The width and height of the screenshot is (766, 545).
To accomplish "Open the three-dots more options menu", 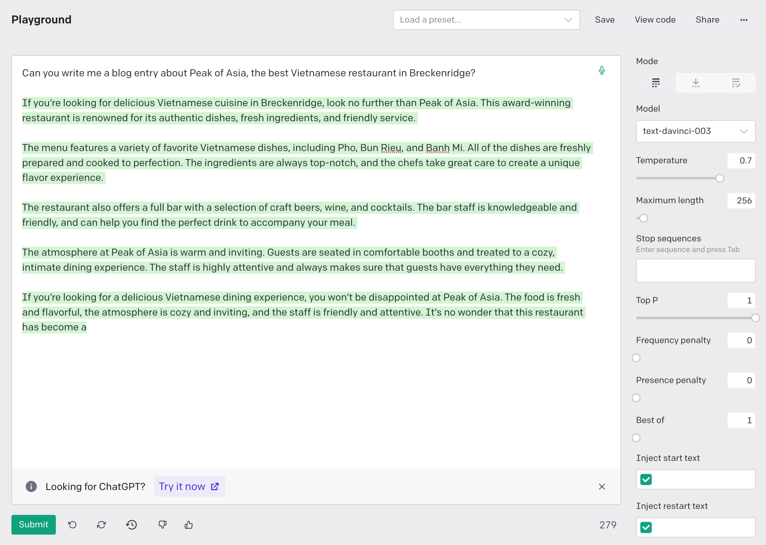I will [x=743, y=20].
